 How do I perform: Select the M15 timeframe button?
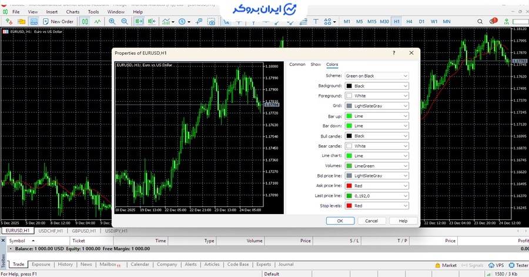tap(371, 22)
